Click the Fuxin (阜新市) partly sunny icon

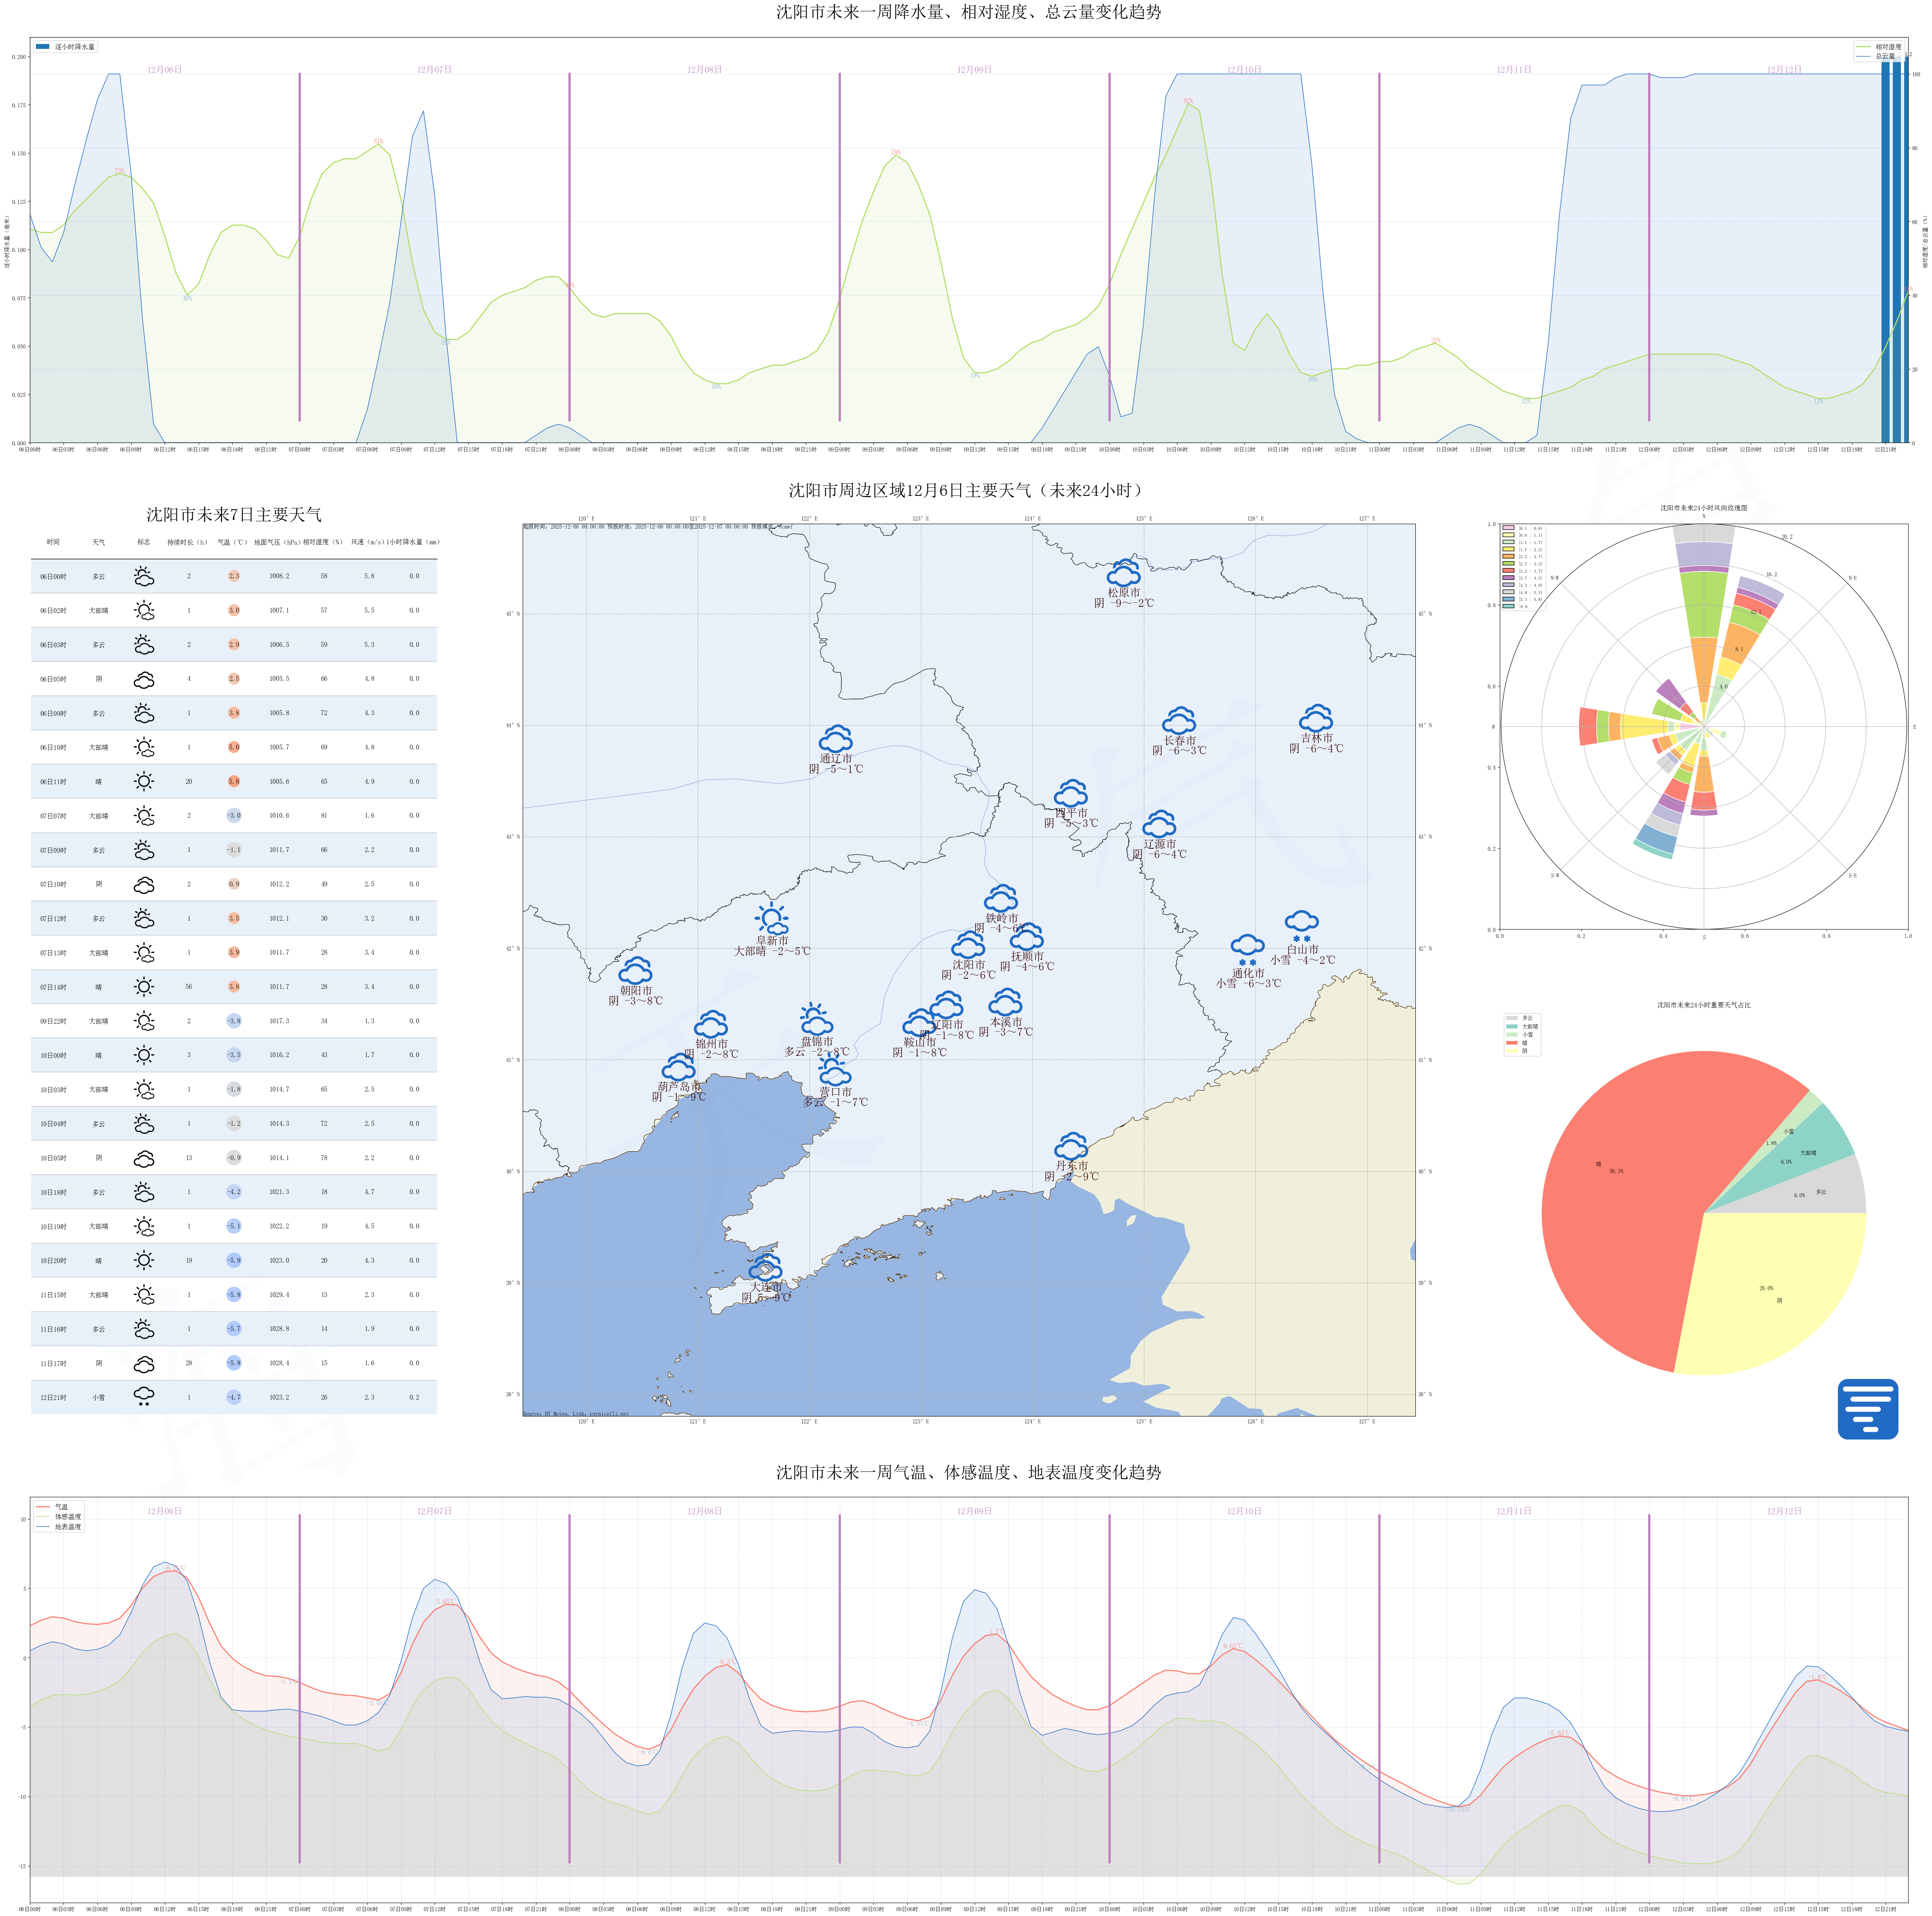point(772,919)
